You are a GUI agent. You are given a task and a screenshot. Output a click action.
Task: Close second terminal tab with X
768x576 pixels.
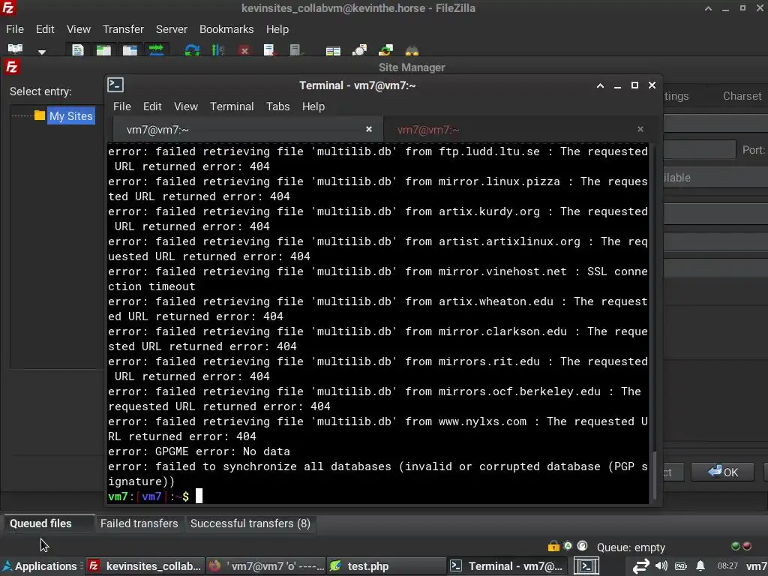click(x=640, y=129)
